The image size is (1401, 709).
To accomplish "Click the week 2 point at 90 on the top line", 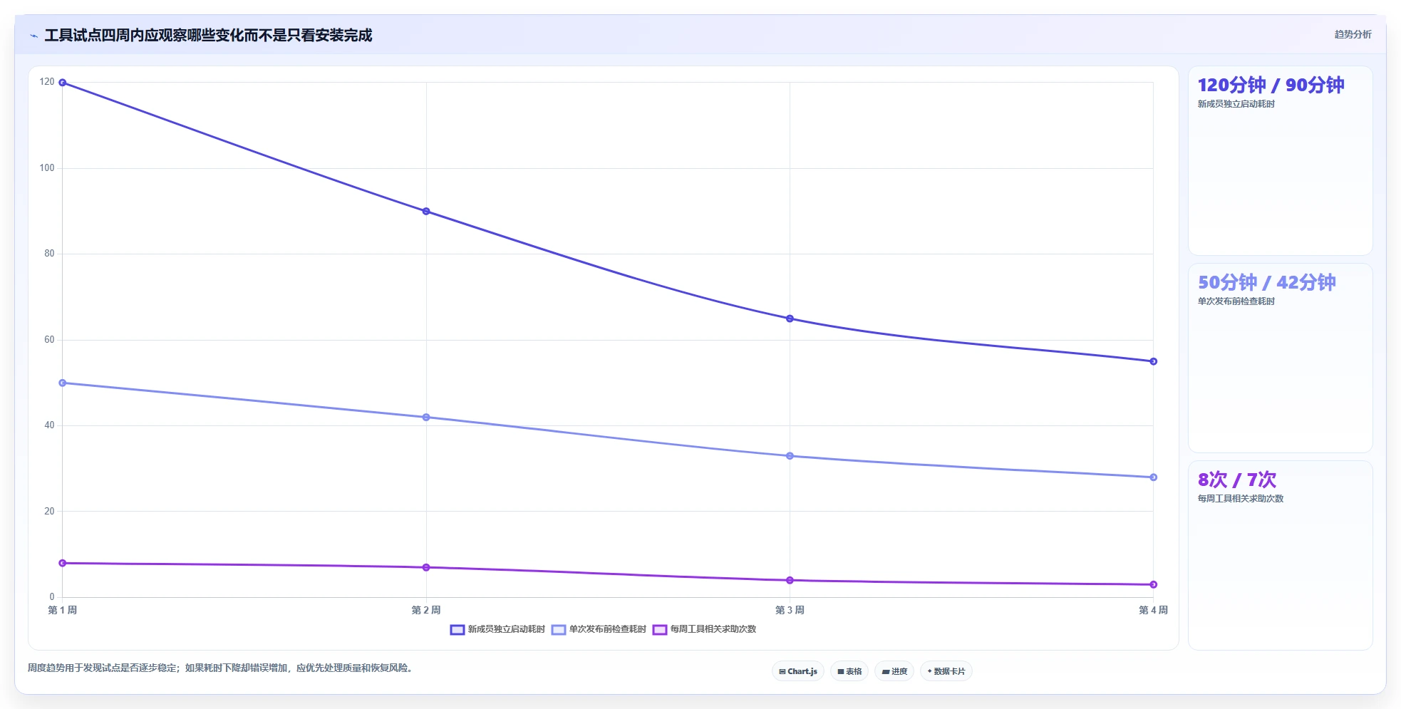I will tap(426, 212).
